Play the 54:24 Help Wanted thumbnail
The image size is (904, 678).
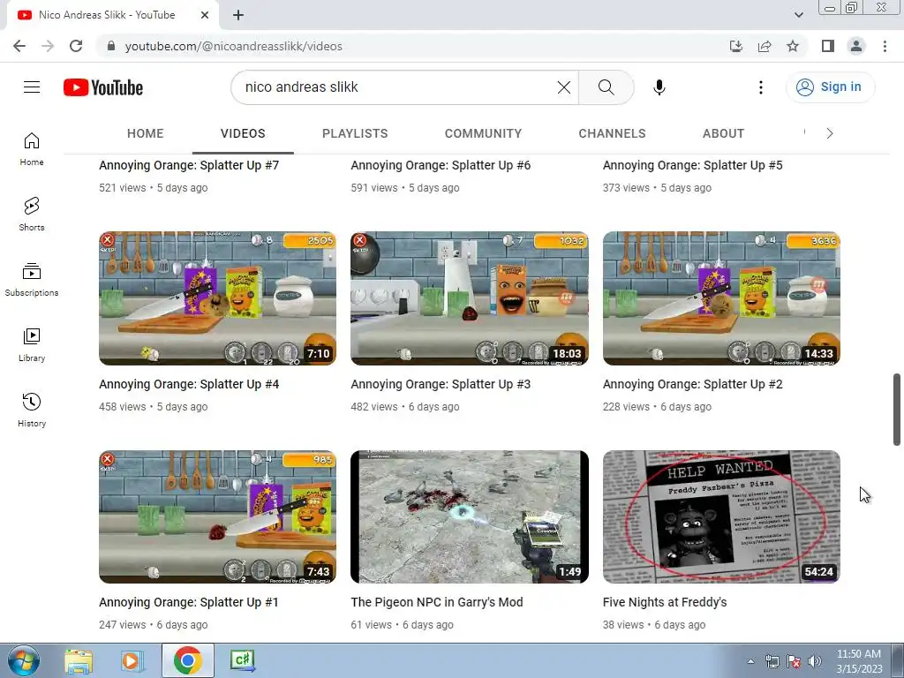point(721,516)
